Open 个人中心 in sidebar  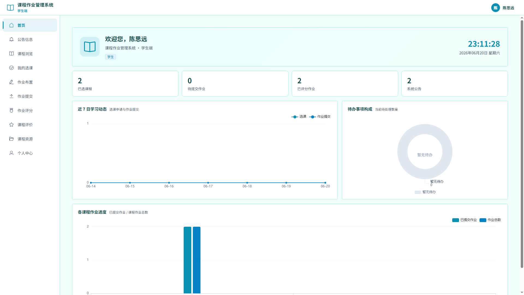(x=30, y=153)
